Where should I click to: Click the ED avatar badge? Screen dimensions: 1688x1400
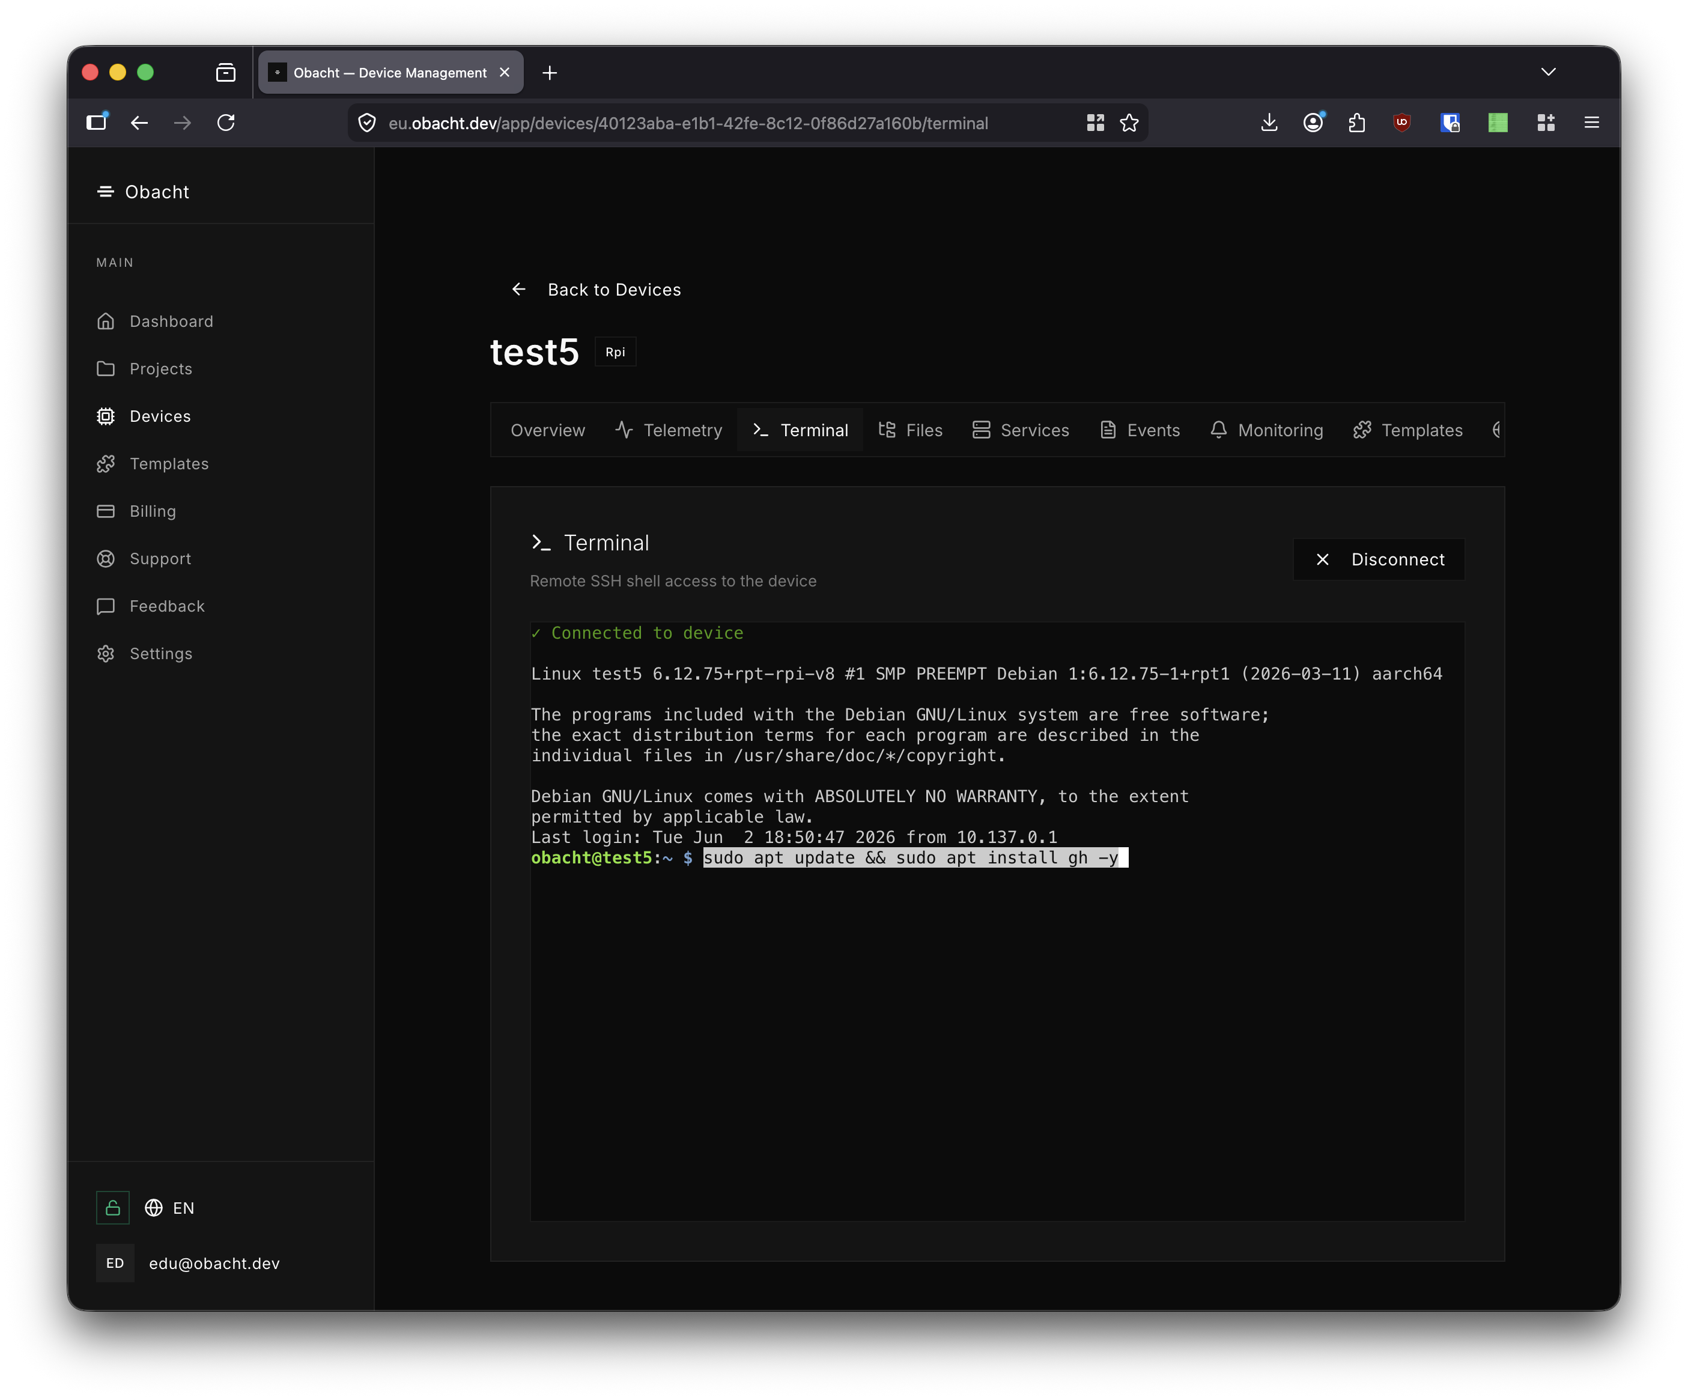pos(115,1263)
